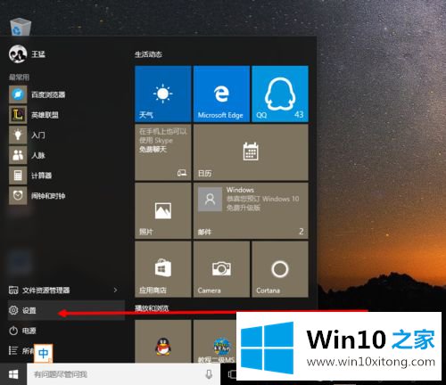Open the 照片 photos tile
This screenshot has width=446, height=385.
click(x=163, y=211)
